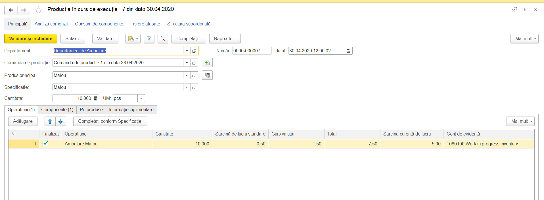The image size is (544, 200).
Task: Uncheck Finalizat for Ambalare Maiou
Action: click(x=45, y=143)
